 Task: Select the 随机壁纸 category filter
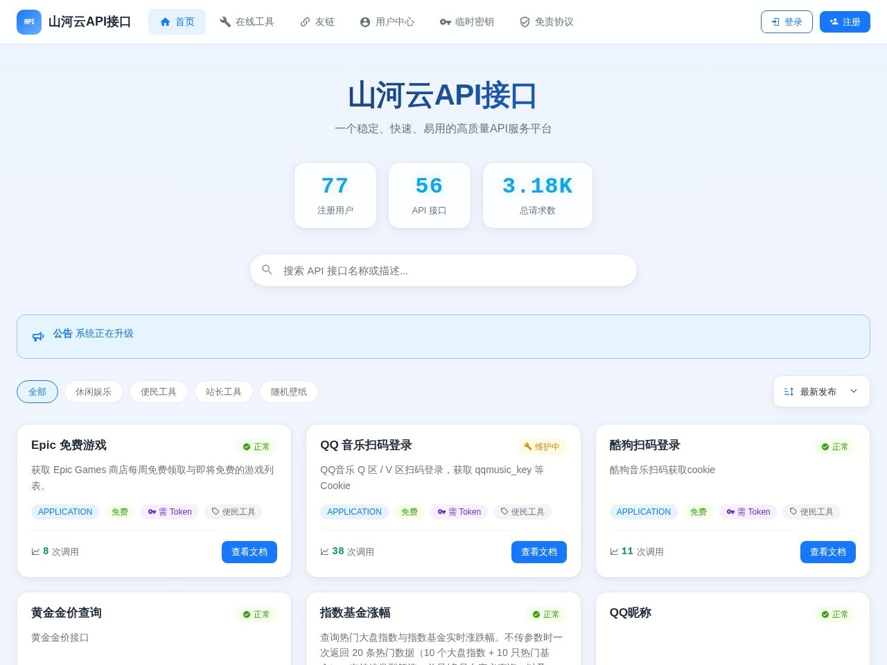point(289,391)
